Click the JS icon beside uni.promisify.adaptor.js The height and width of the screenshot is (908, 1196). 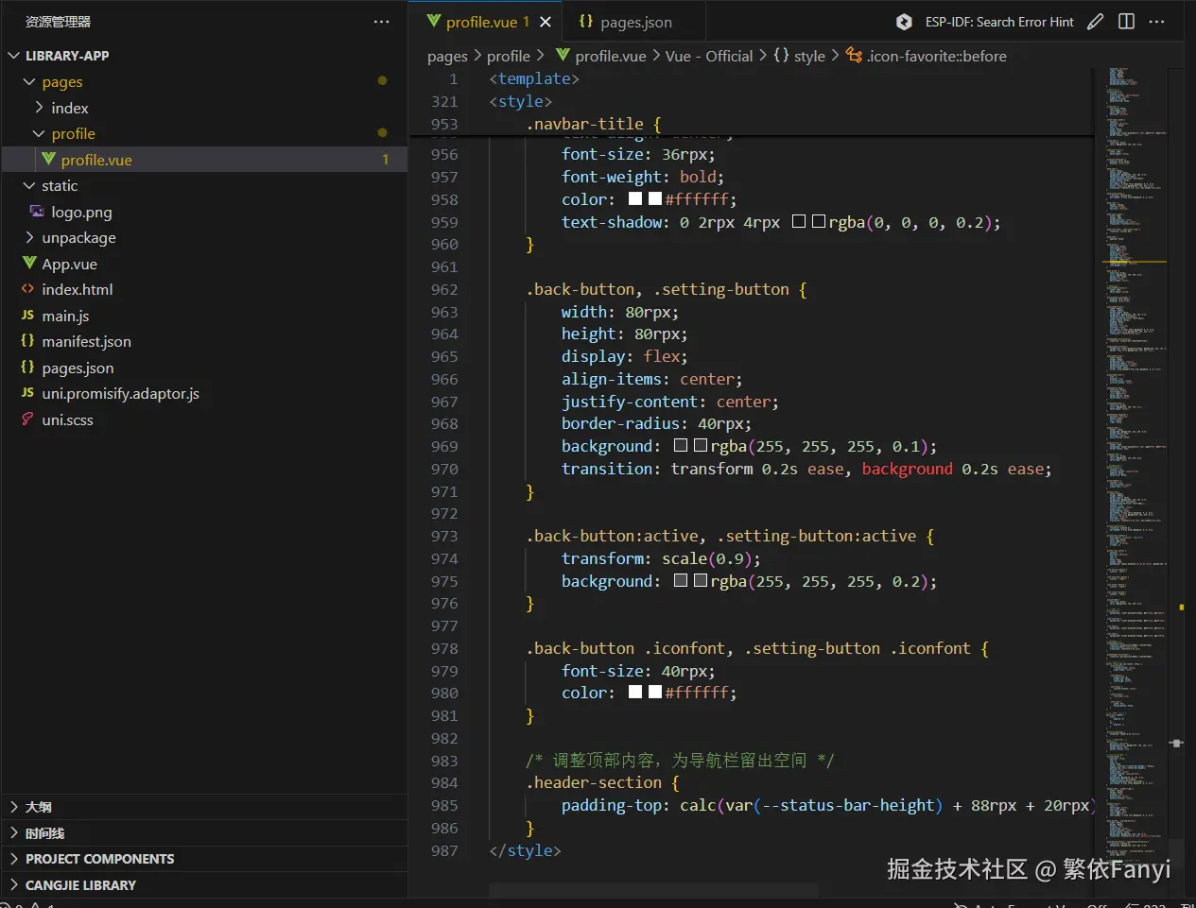(x=27, y=393)
